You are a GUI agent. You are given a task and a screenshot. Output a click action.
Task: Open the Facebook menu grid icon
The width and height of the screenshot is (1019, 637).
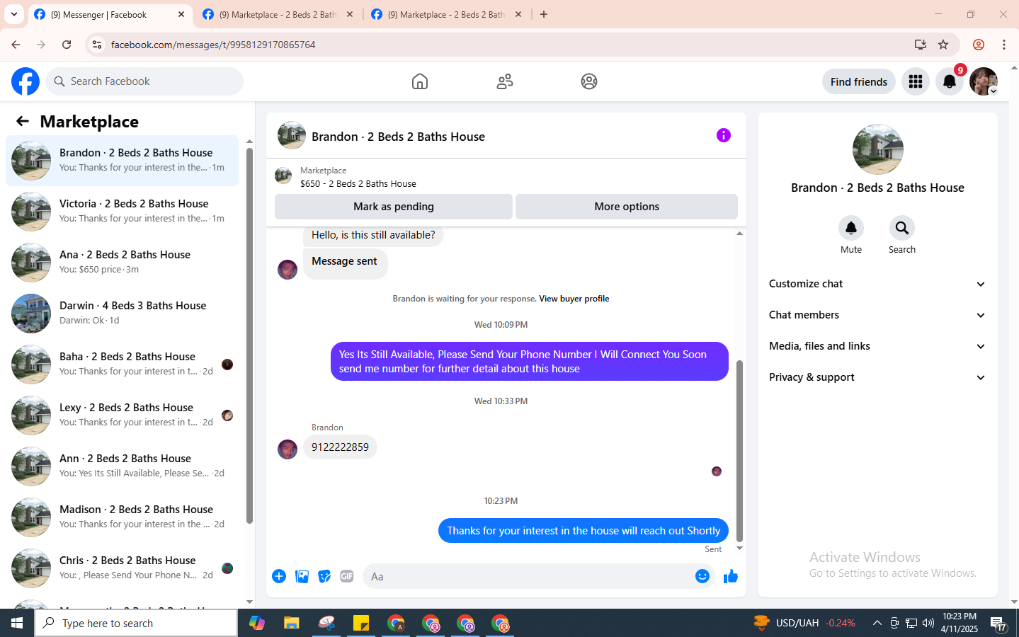(916, 81)
